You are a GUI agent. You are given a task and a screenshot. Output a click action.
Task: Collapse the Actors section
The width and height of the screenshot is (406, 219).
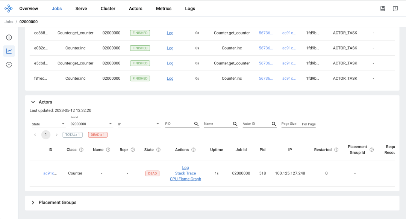coord(33,102)
